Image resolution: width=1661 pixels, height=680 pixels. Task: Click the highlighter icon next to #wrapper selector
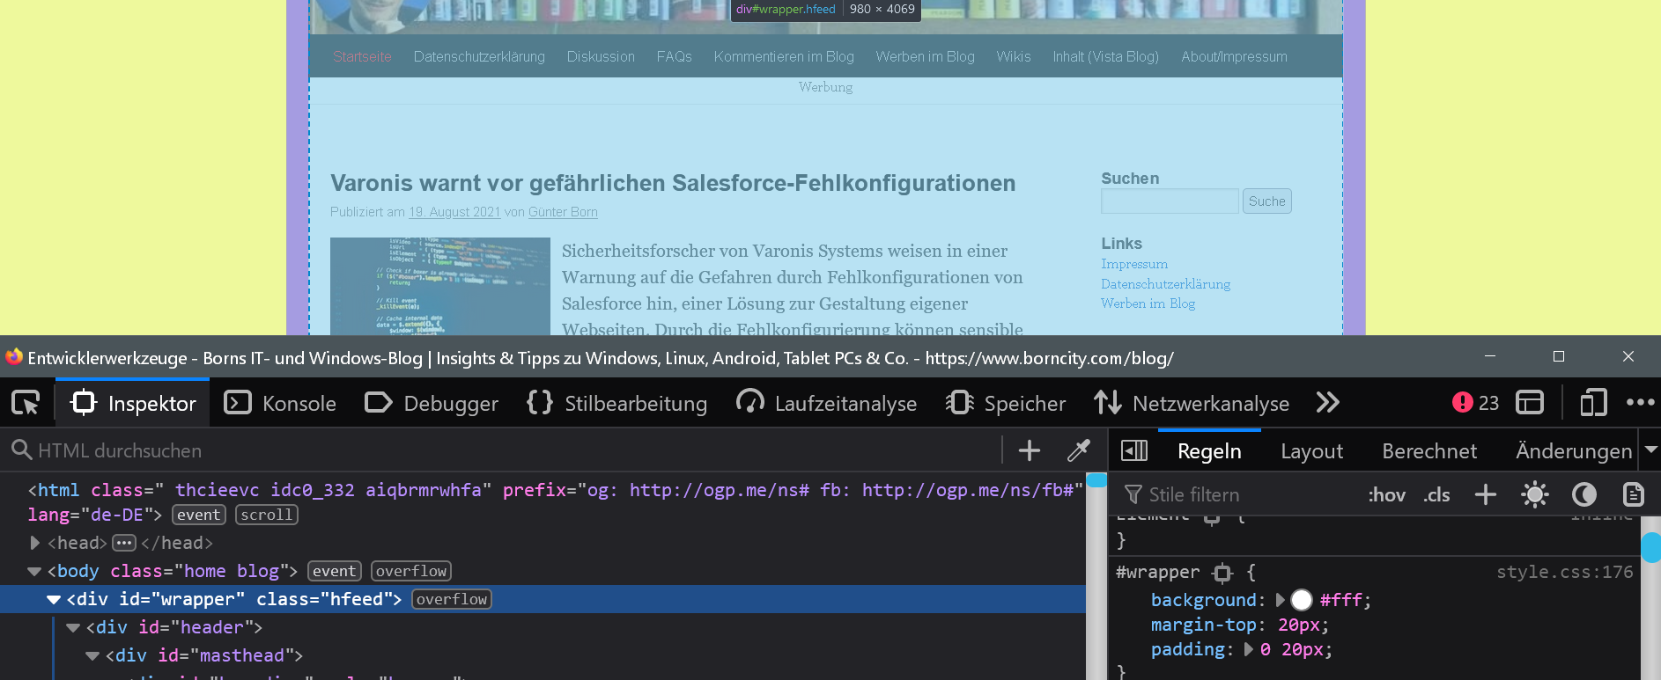[1222, 573]
